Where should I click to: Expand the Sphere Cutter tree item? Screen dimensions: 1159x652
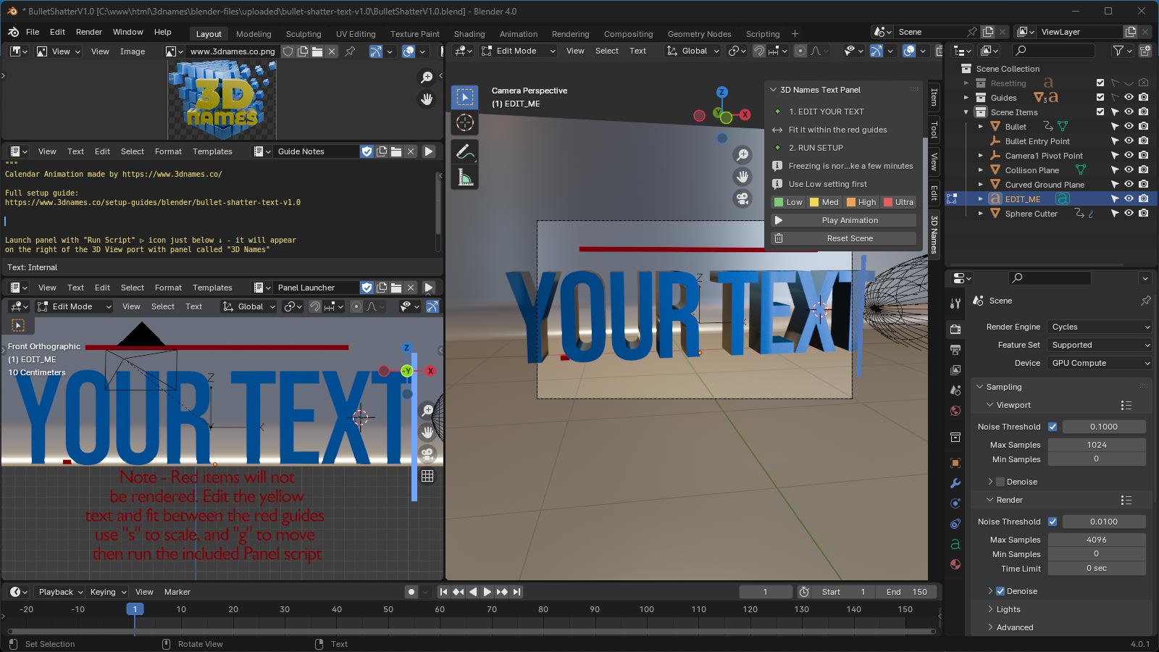[x=980, y=213]
